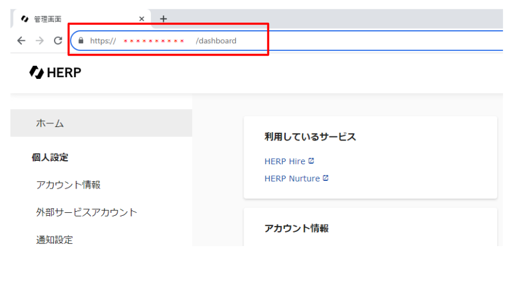
Task: Click the external link icon beside HERP Nurture
Action: pos(325,178)
